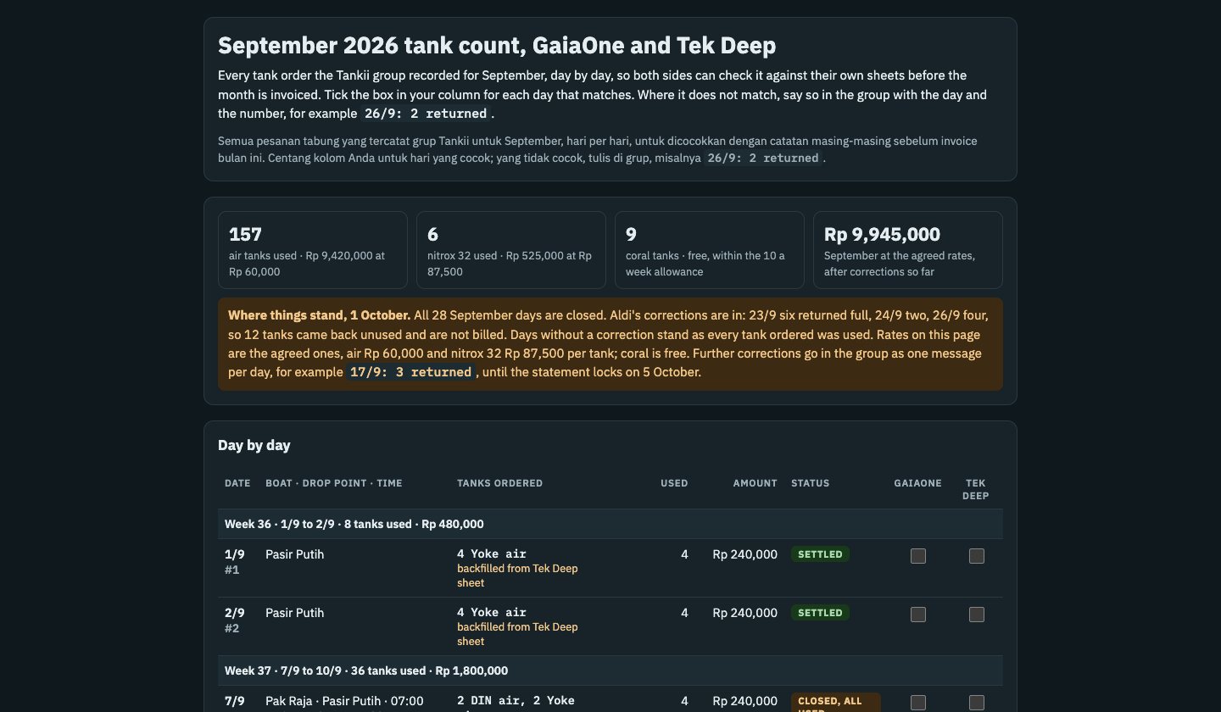Viewport: 1221px width, 712px height.
Task: Click the BOAT · DROP POINT · TIME header
Action: (x=334, y=483)
